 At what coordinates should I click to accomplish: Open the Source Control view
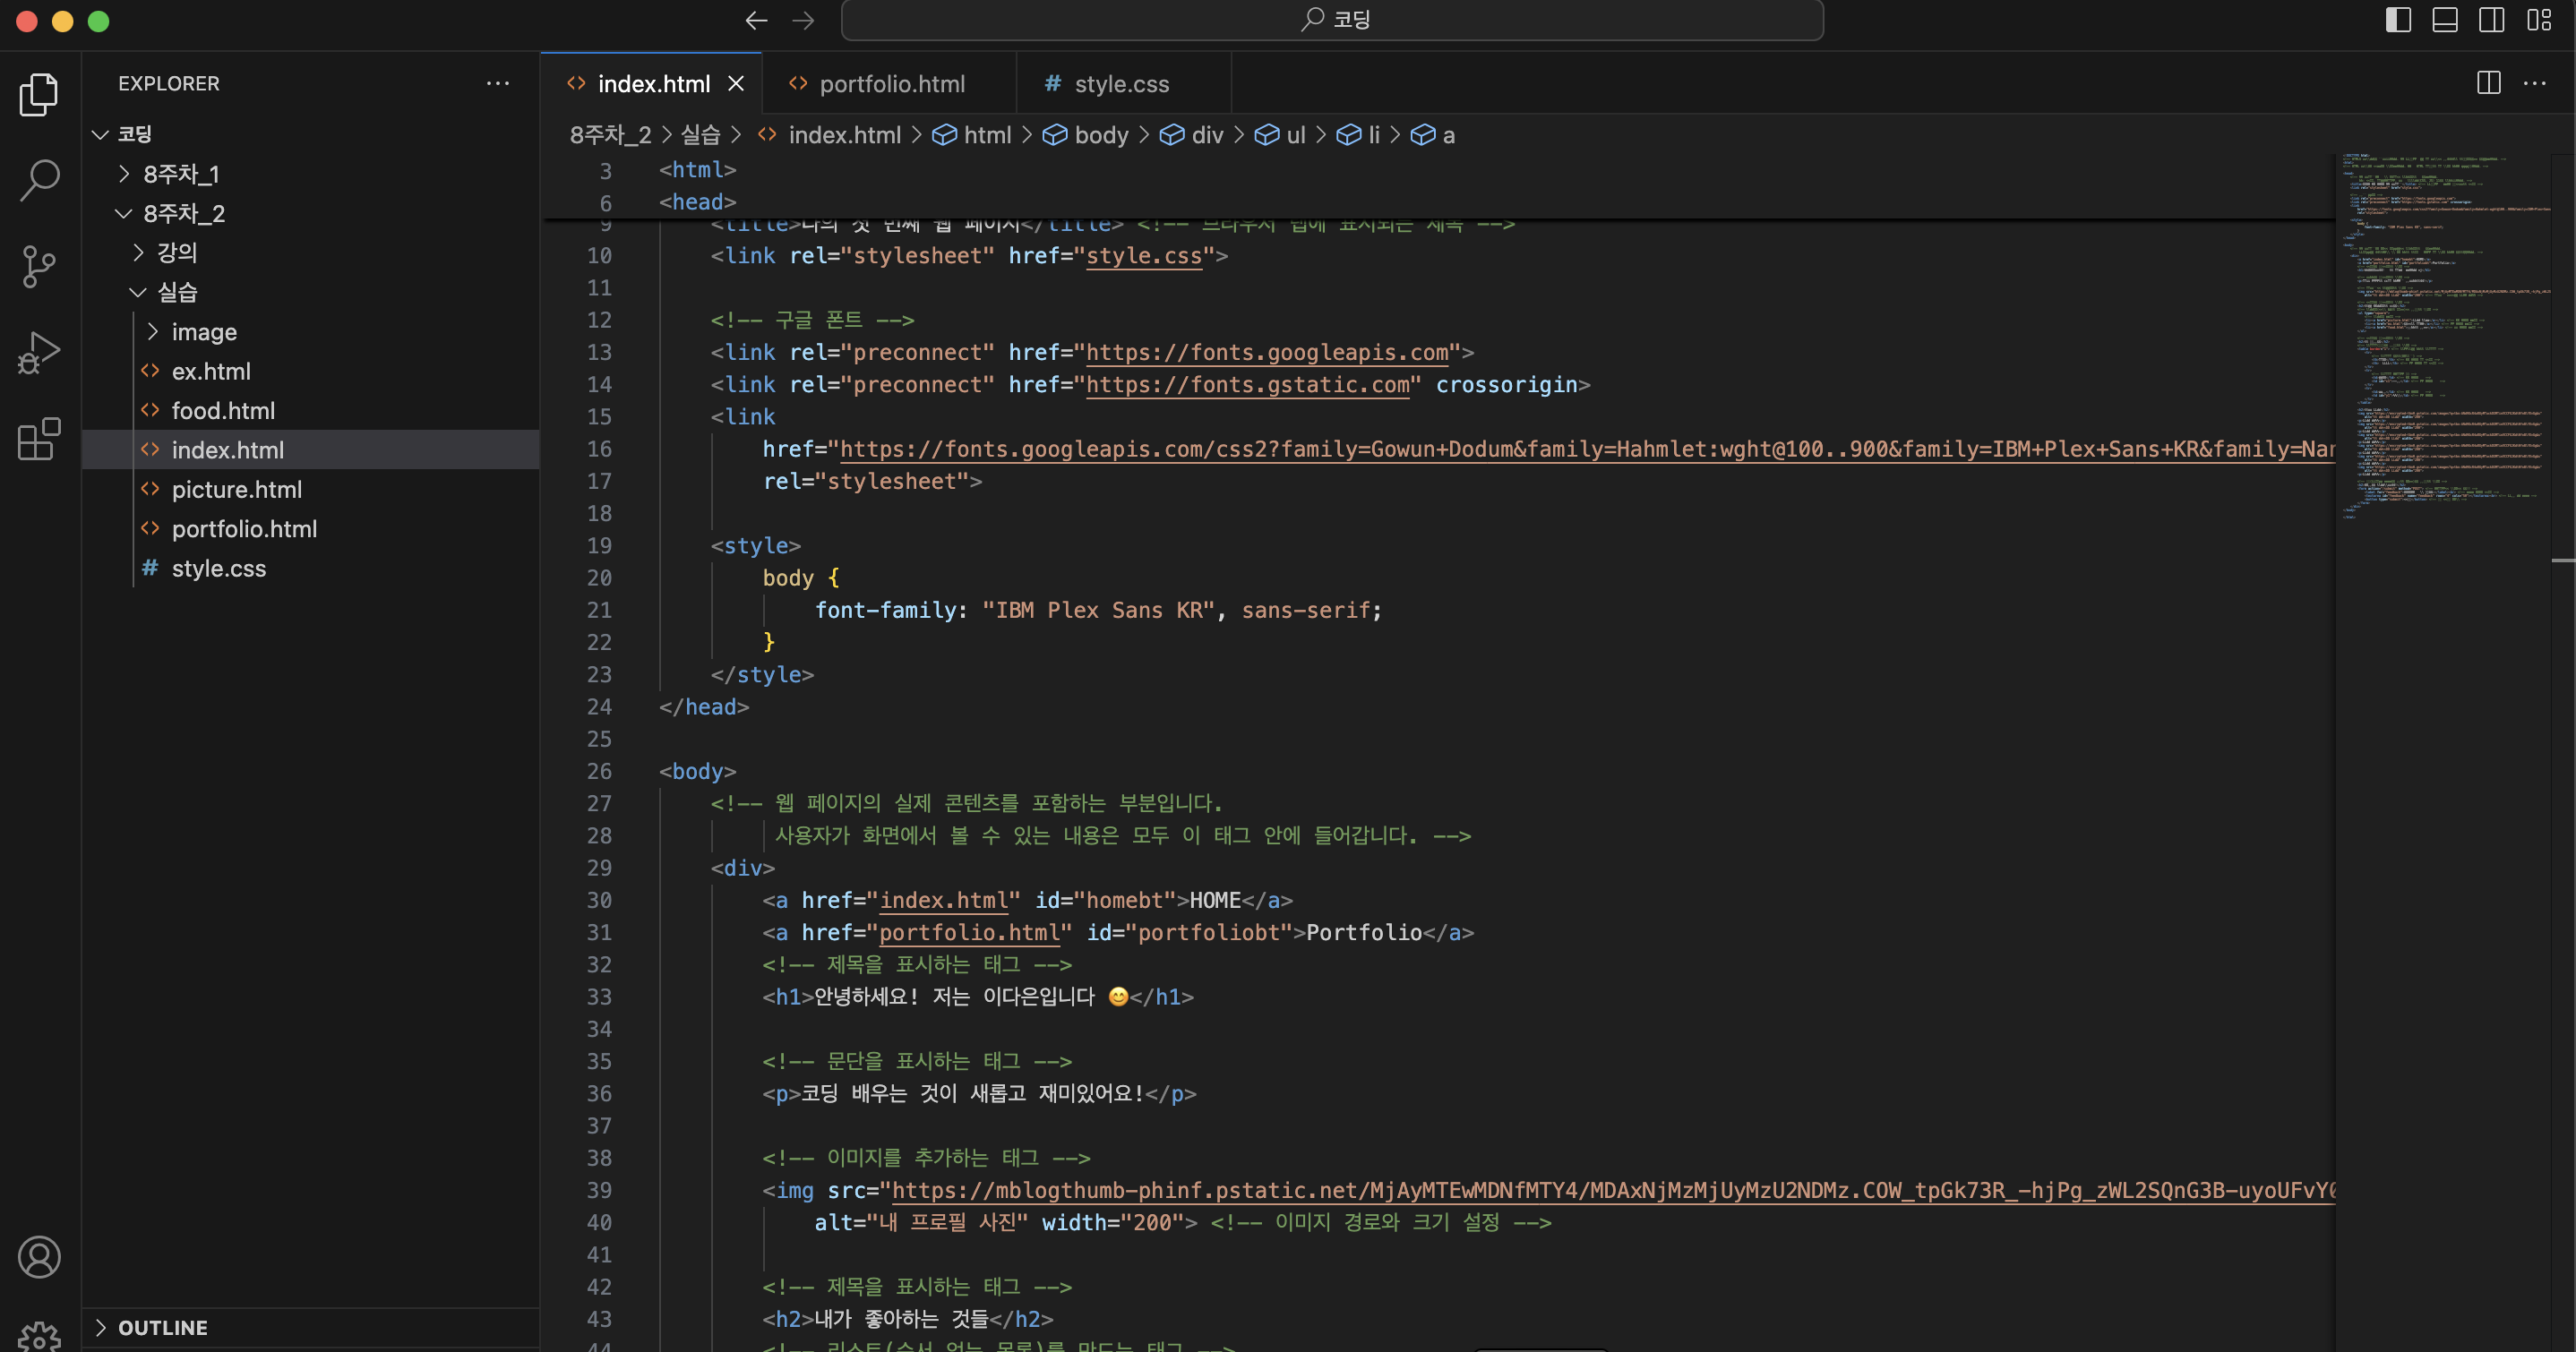tap(39, 266)
